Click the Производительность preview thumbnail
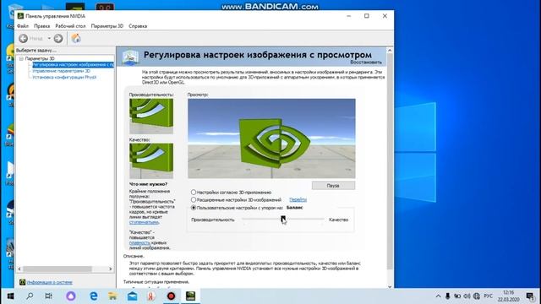 click(x=151, y=117)
